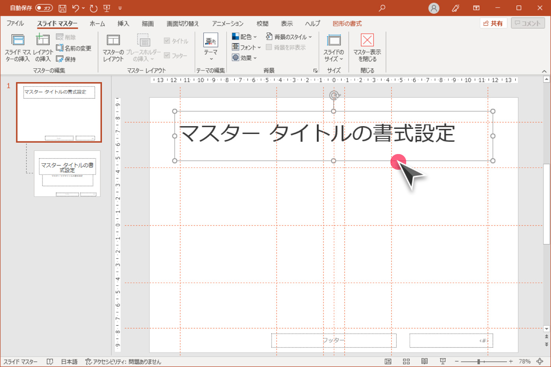
Task: Switch to reading view icon
Action: [x=424, y=361]
